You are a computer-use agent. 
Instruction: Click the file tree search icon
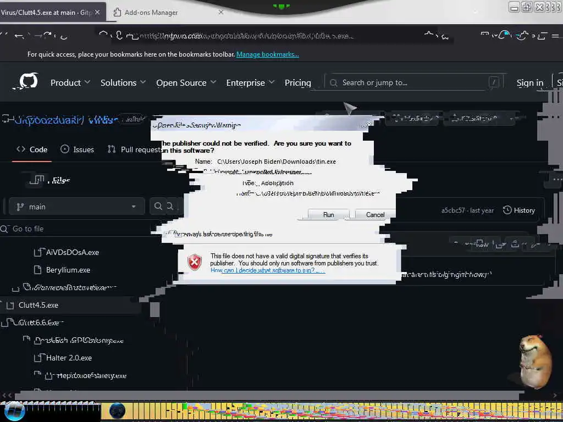click(158, 206)
